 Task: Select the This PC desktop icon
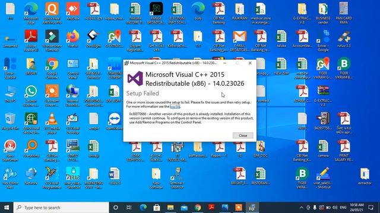10,93
